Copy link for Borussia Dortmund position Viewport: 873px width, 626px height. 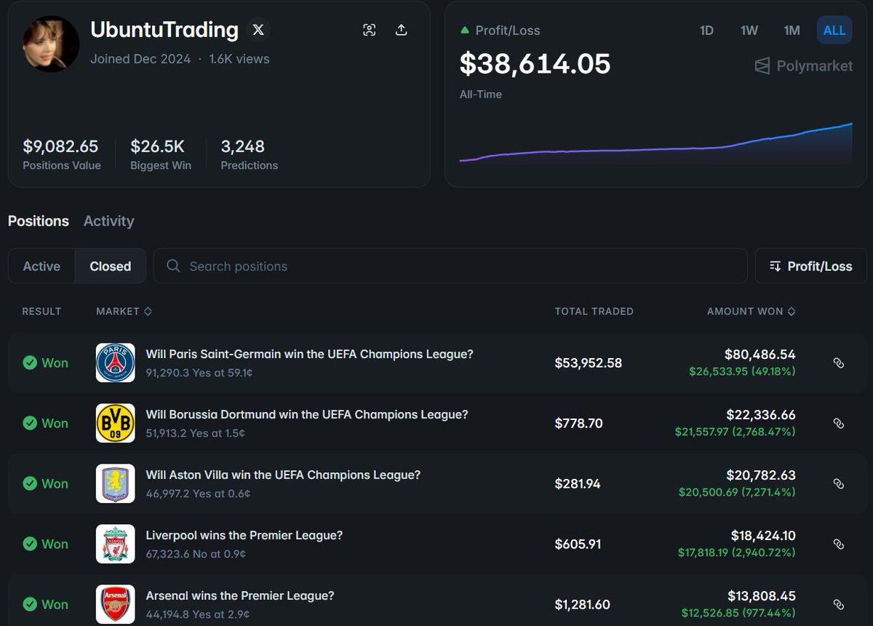[x=838, y=424]
